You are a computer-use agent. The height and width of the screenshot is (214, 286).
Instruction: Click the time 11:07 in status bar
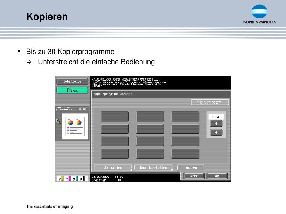pos(119,176)
